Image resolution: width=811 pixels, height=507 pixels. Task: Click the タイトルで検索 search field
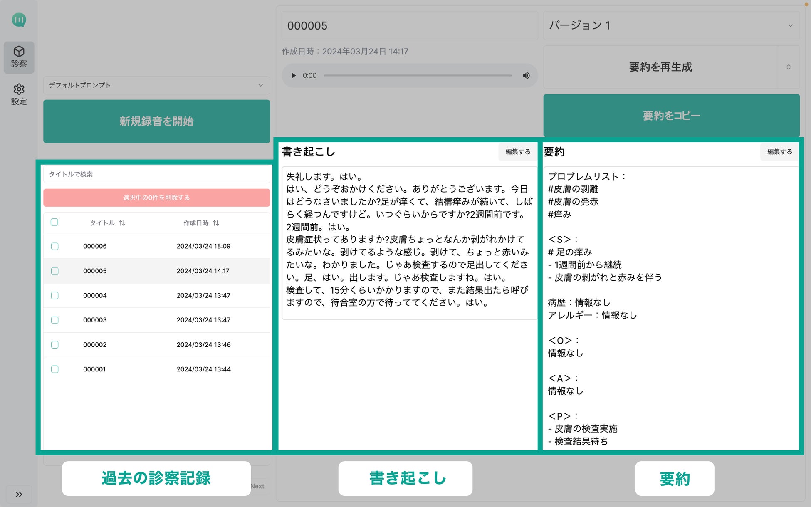[156, 174]
